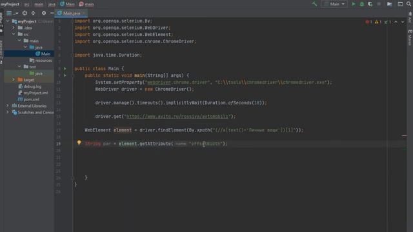Click the red error count indicator

click(x=368, y=22)
